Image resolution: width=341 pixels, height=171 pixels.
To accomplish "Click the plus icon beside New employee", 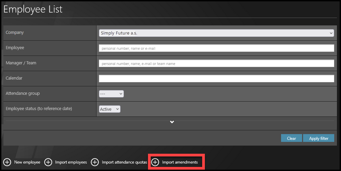I will pyautogui.click(x=7, y=163).
